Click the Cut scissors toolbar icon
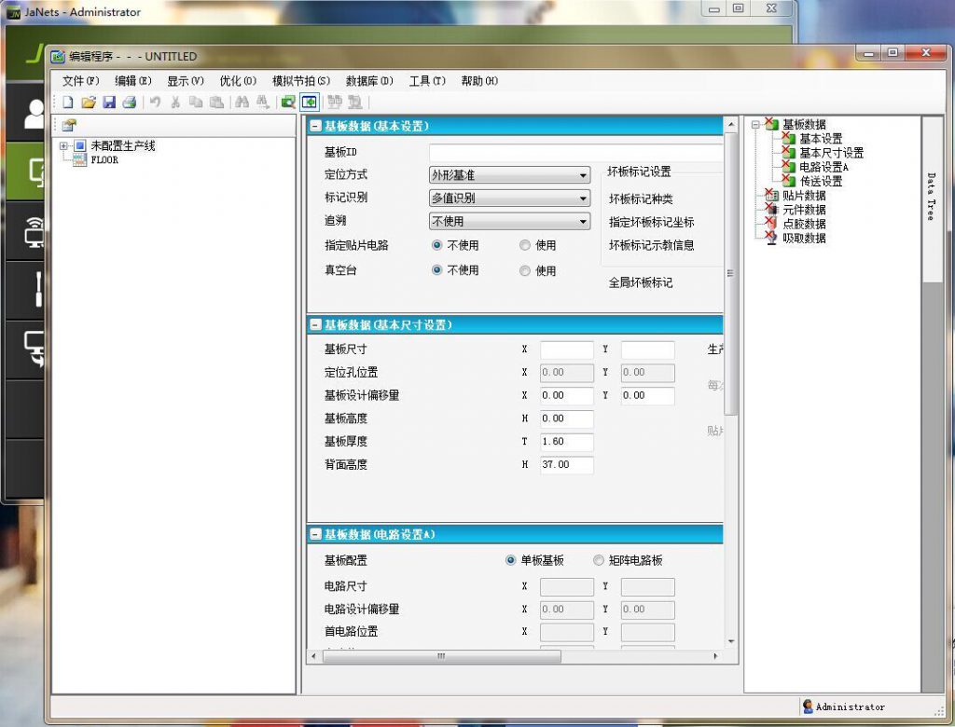Screen dimensions: 955x727 pyautogui.click(x=175, y=103)
